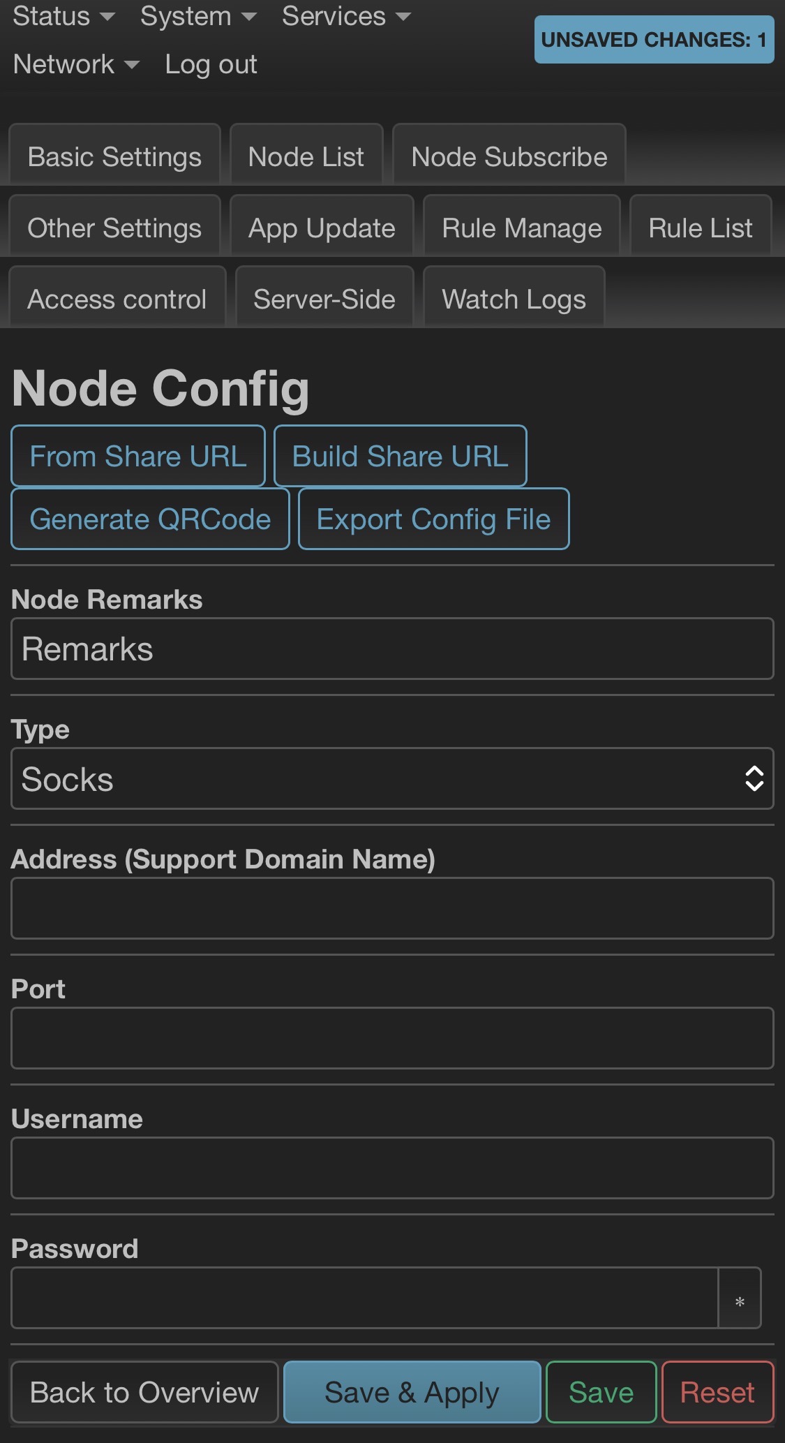Expand the Network menu
The width and height of the screenshot is (785, 1443).
[75, 65]
